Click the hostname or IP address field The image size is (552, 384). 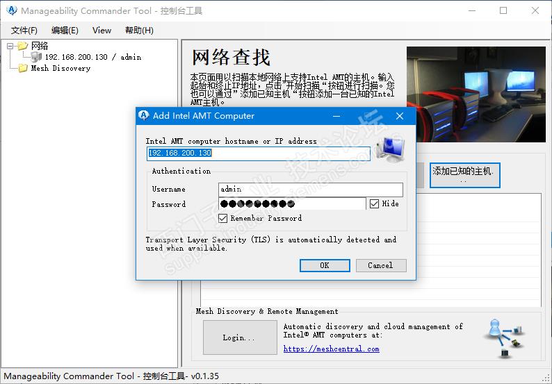pyautogui.click(x=259, y=153)
